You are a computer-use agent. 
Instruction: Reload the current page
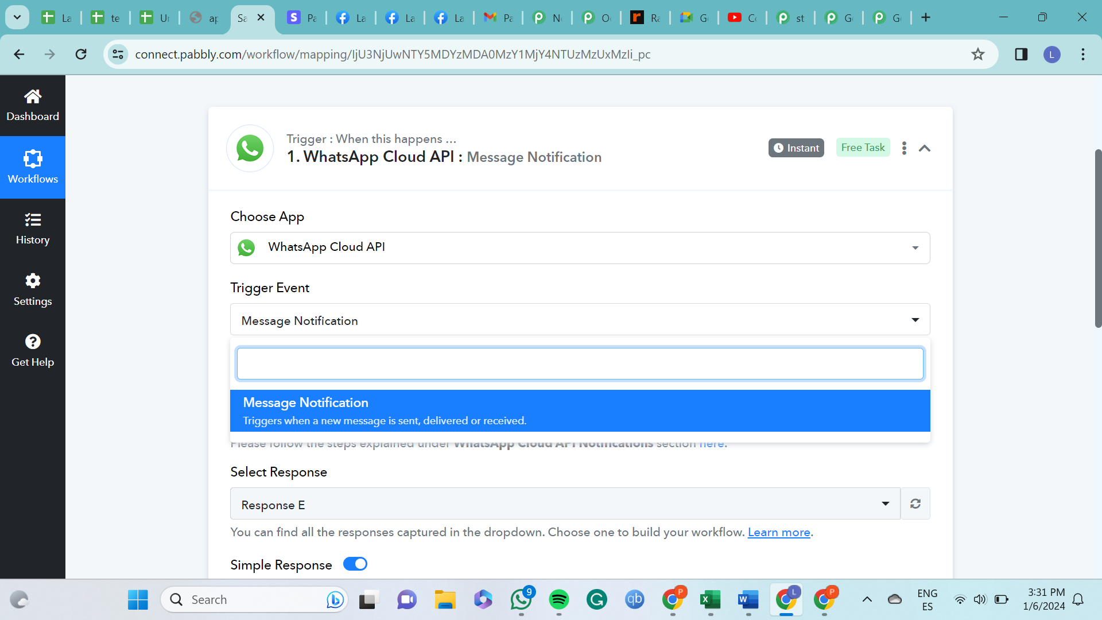tap(81, 54)
